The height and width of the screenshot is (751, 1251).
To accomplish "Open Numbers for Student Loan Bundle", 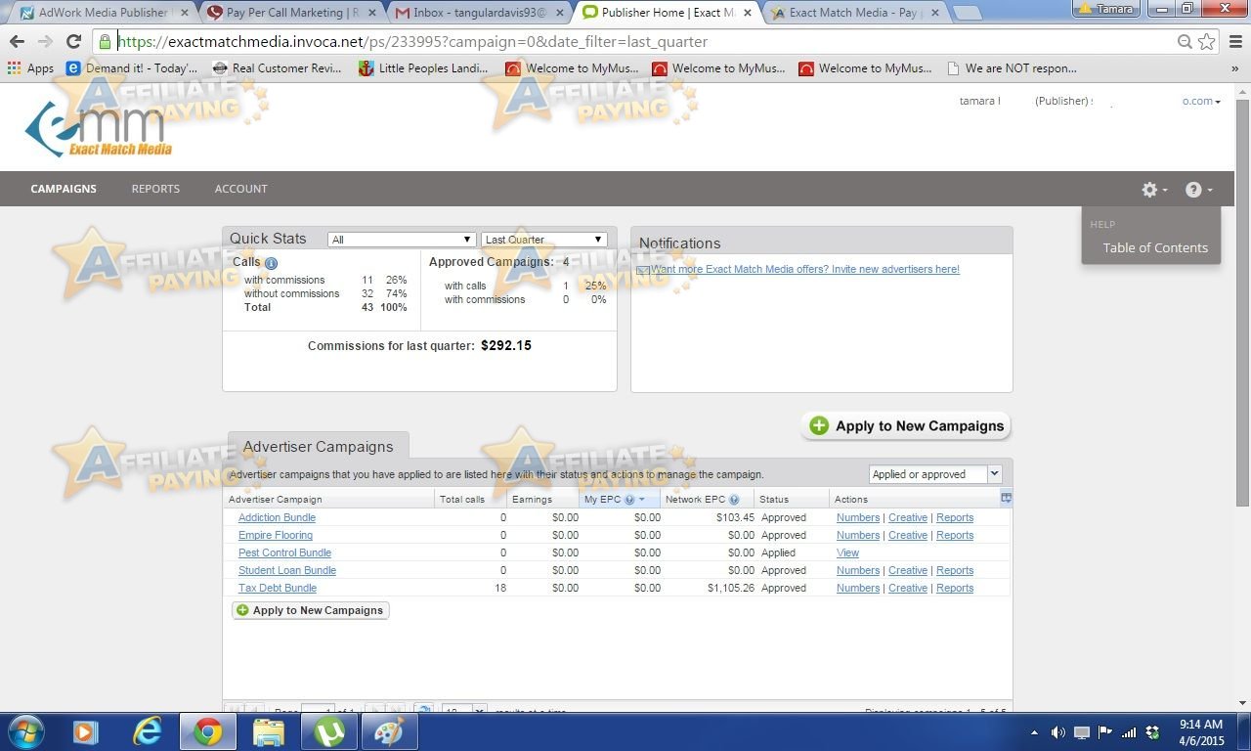I will click(858, 570).
